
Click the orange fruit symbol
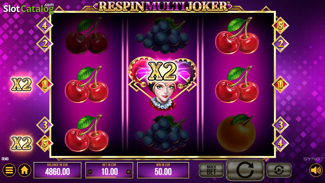click(236, 133)
